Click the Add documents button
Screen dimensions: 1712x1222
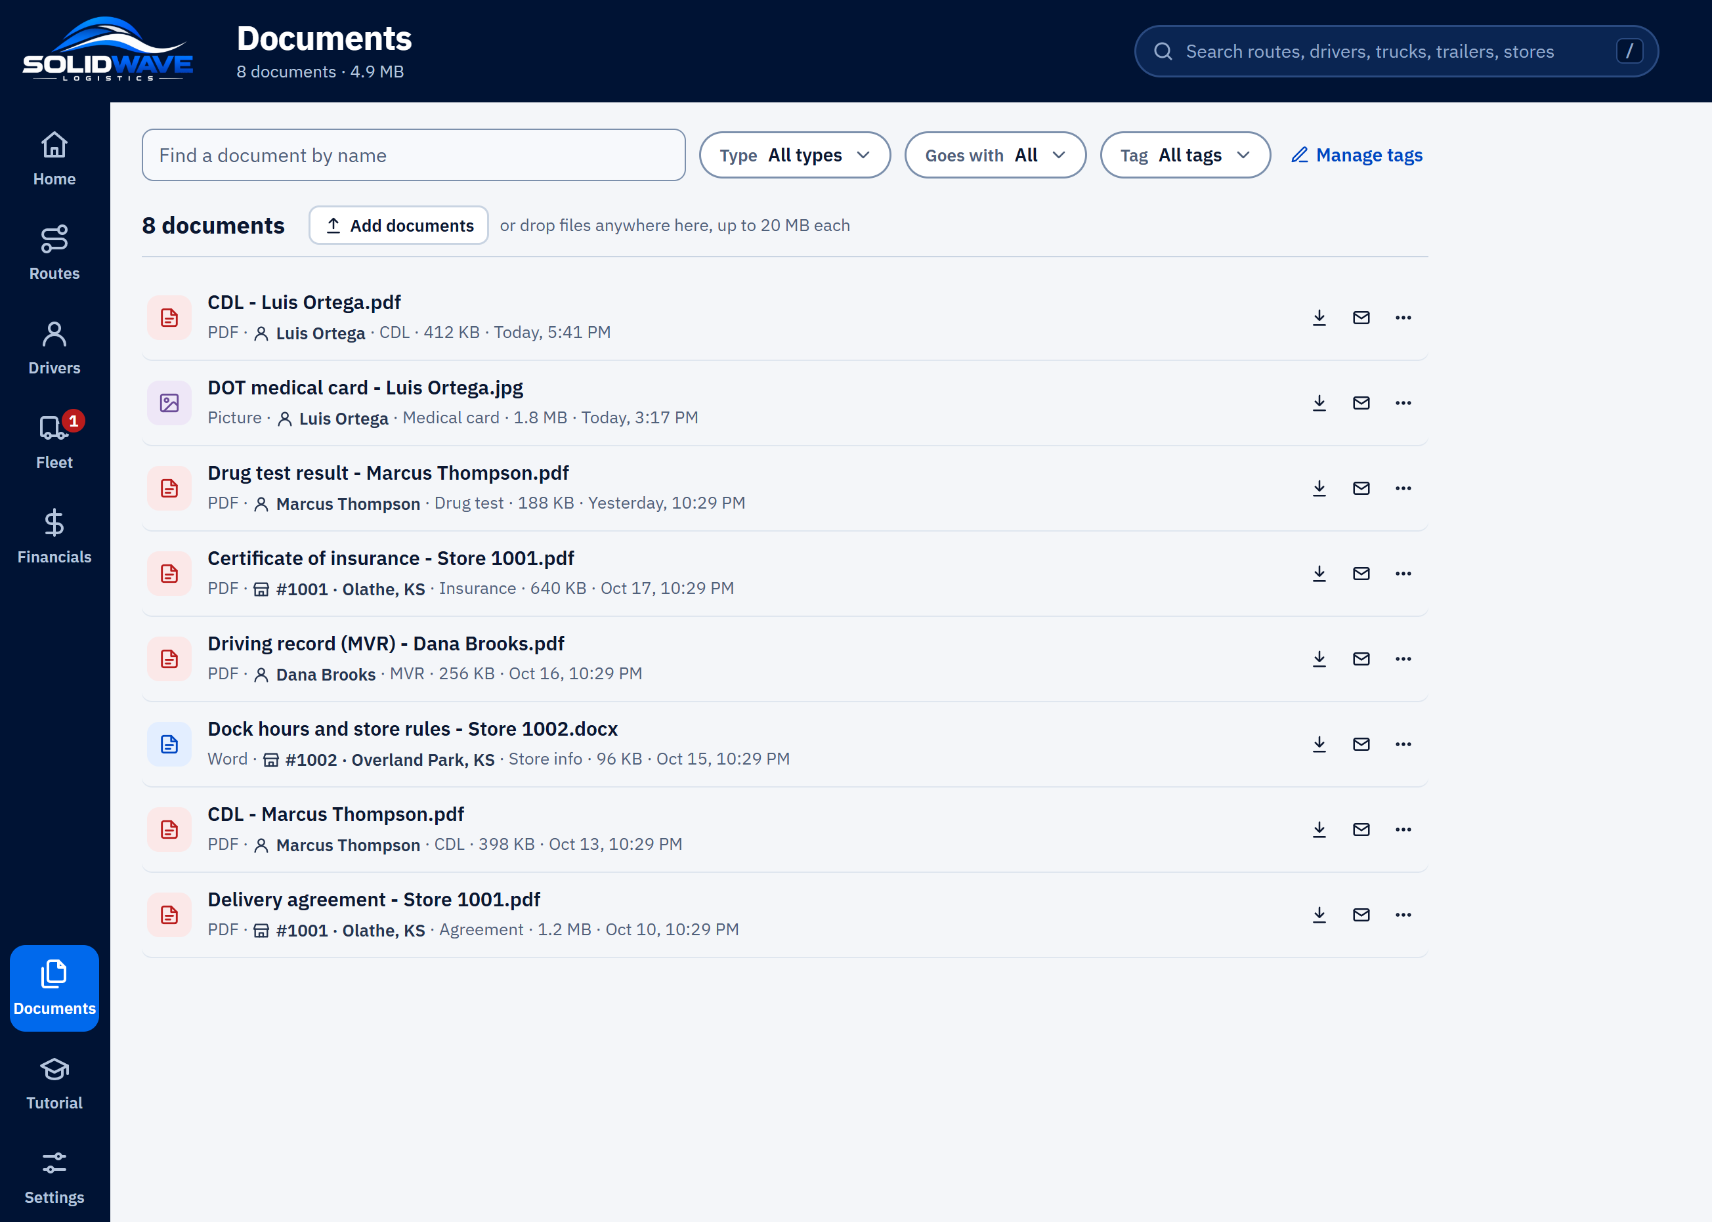(x=399, y=225)
